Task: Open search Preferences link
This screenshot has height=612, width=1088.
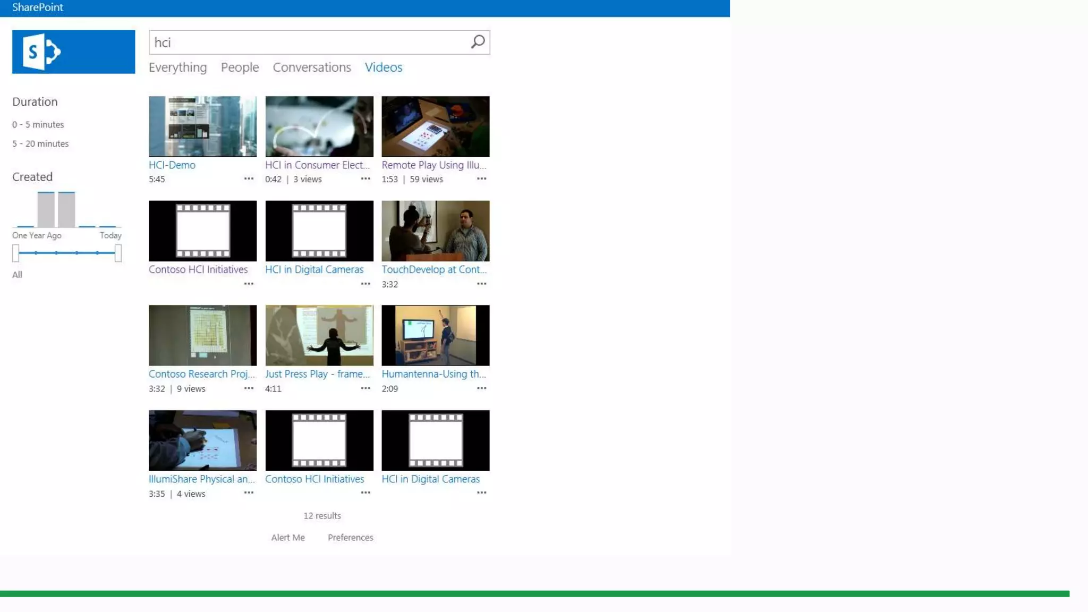Action: tap(350, 538)
